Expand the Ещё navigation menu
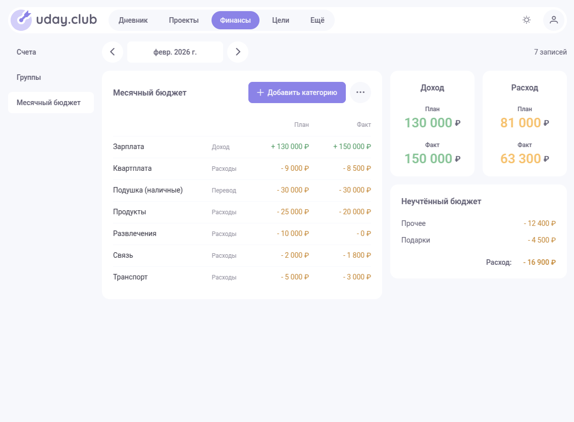 click(318, 20)
